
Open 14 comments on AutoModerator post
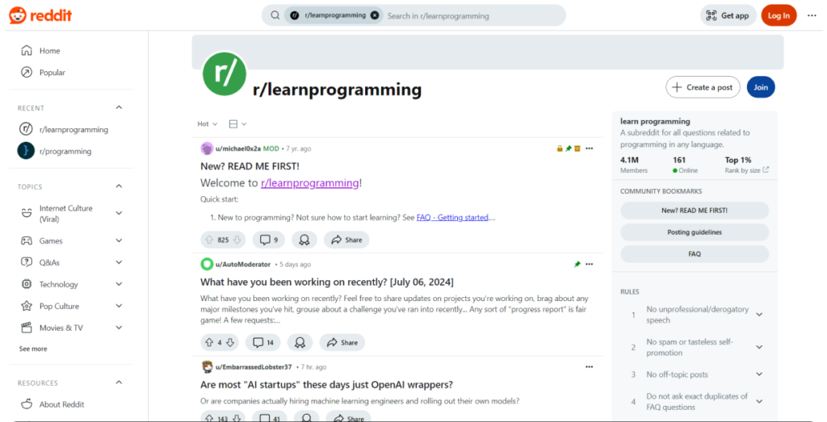263,342
